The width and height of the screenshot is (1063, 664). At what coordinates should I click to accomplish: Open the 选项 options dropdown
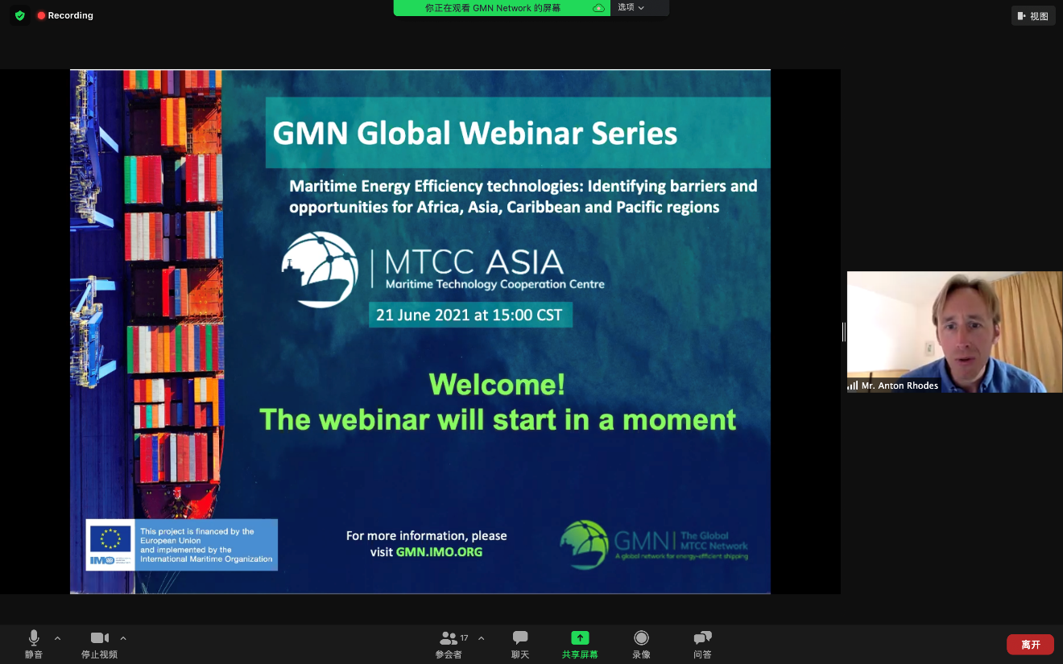click(x=631, y=7)
